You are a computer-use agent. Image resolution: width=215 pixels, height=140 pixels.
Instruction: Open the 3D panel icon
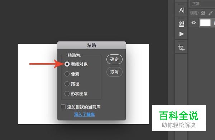[x=181, y=24]
